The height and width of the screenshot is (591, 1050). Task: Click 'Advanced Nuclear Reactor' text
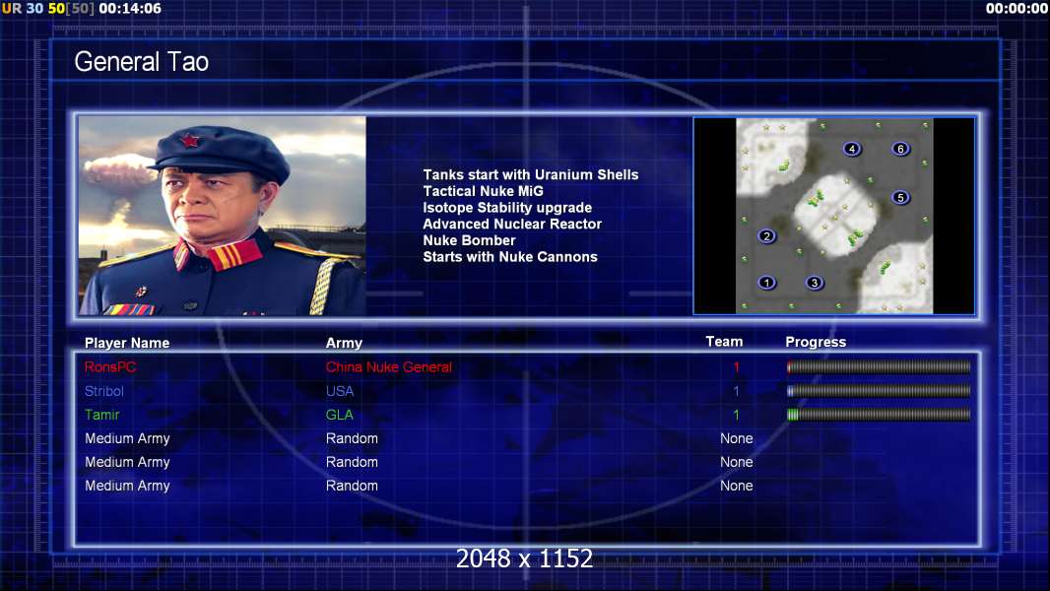point(511,224)
